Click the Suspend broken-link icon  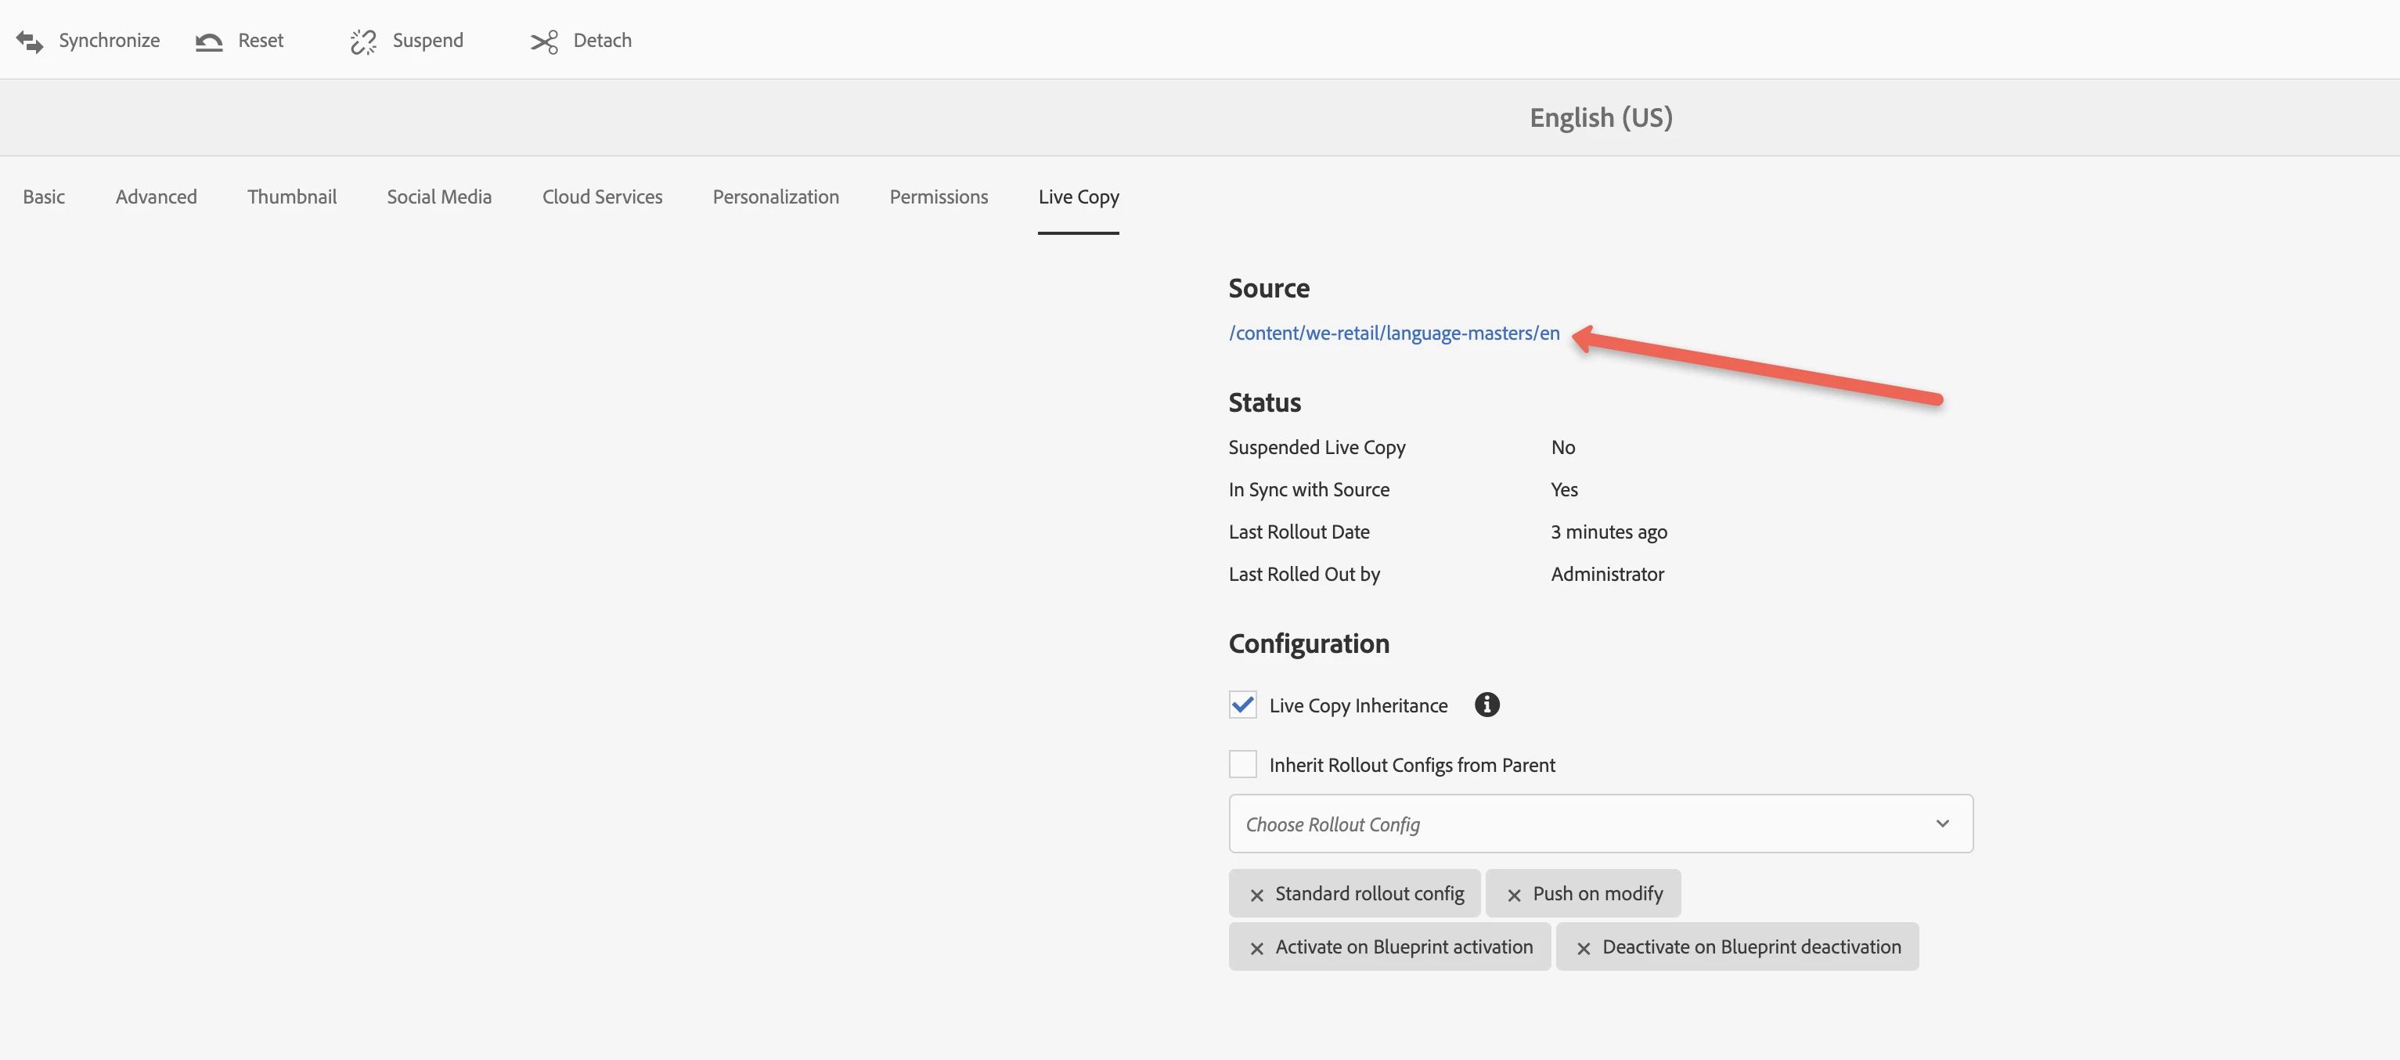pyautogui.click(x=363, y=41)
